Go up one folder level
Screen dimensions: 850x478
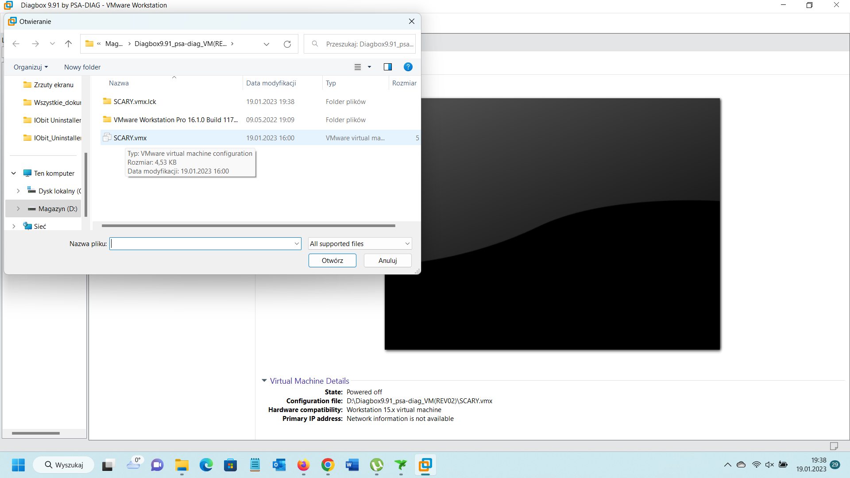pos(68,44)
